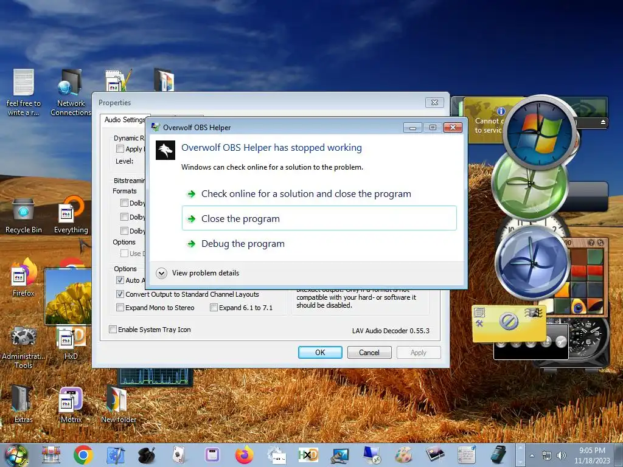Open the 'New folder' desktop icon
623x467 pixels.
pyautogui.click(x=119, y=403)
